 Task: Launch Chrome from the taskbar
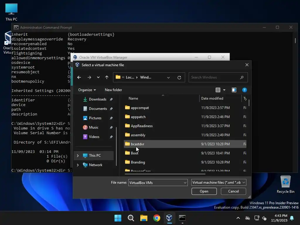[x=157, y=218]
